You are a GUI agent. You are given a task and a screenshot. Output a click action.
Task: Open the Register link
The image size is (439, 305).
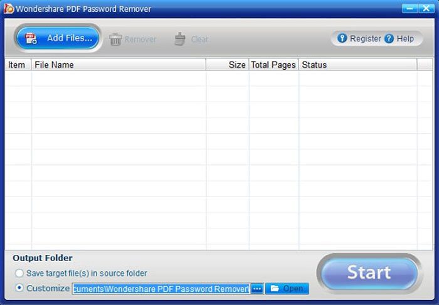point(359,38)
